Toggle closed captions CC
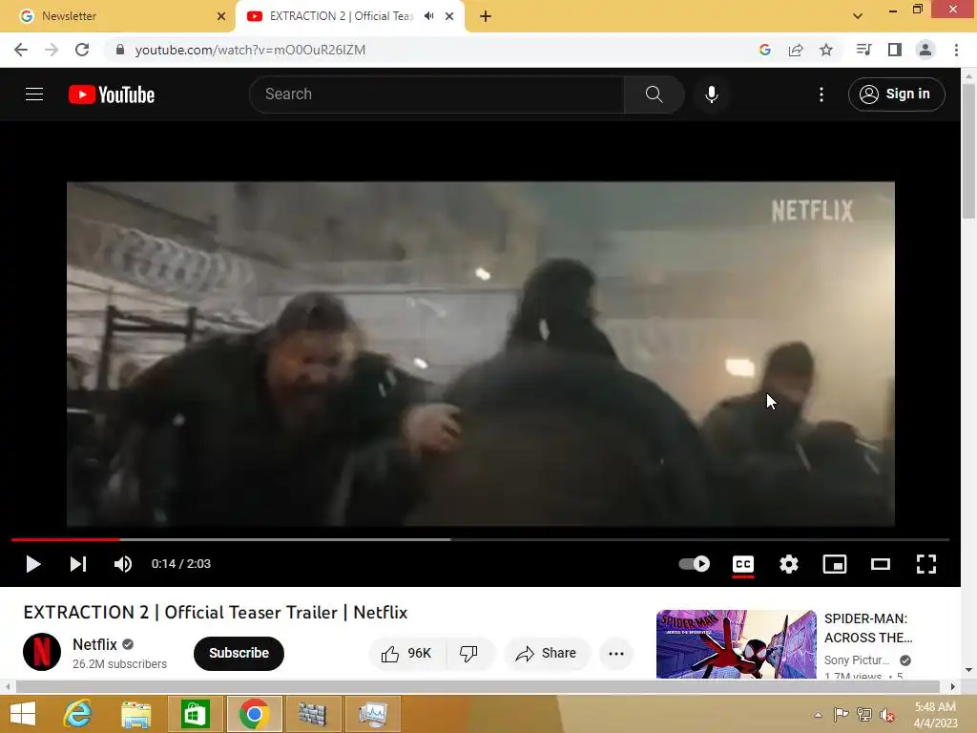The image size is (977, 733). (x=742, y=565)
